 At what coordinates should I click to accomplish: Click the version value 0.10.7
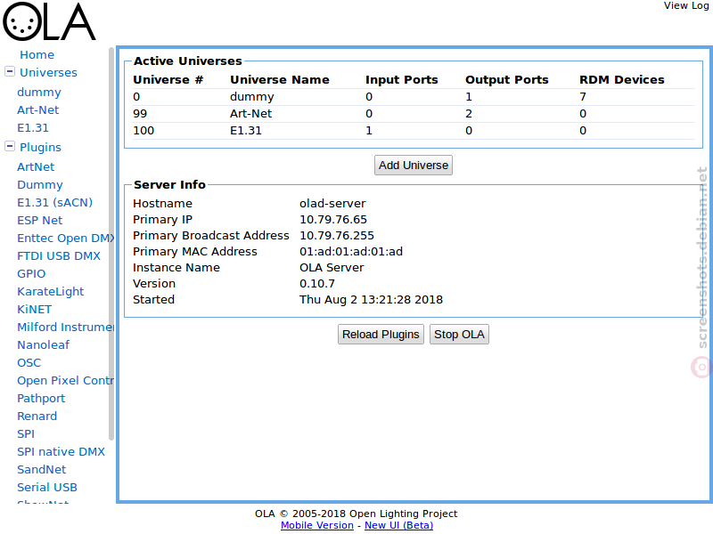tap(317, 284)
